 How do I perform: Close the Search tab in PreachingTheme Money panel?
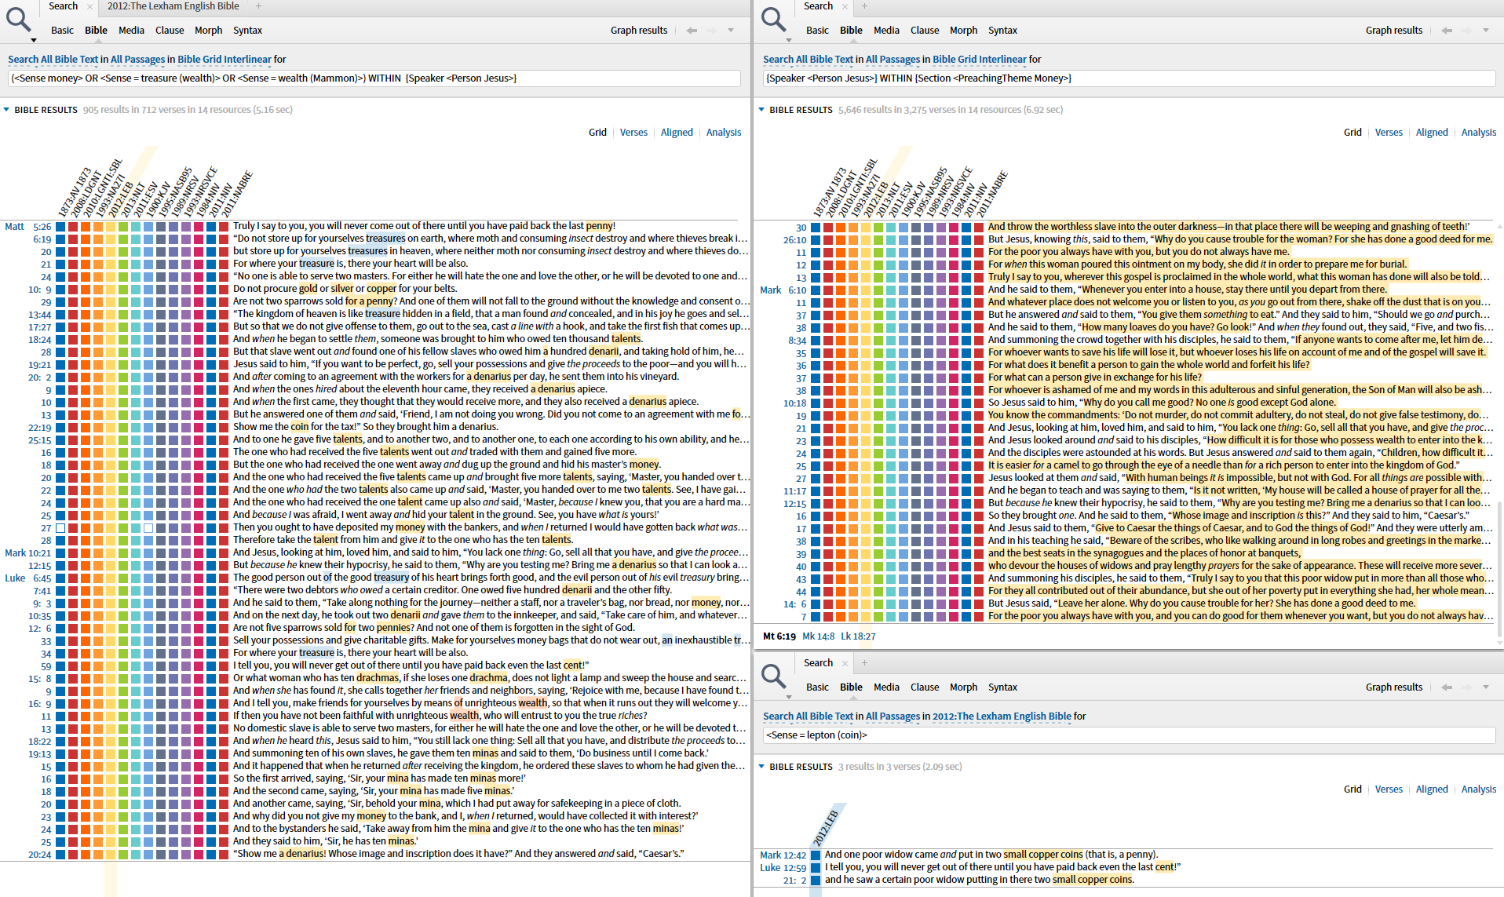pos(845,6)
